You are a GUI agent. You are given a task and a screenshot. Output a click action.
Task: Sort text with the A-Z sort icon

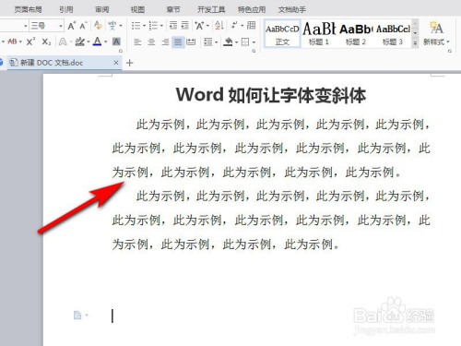tap(219, 26)
